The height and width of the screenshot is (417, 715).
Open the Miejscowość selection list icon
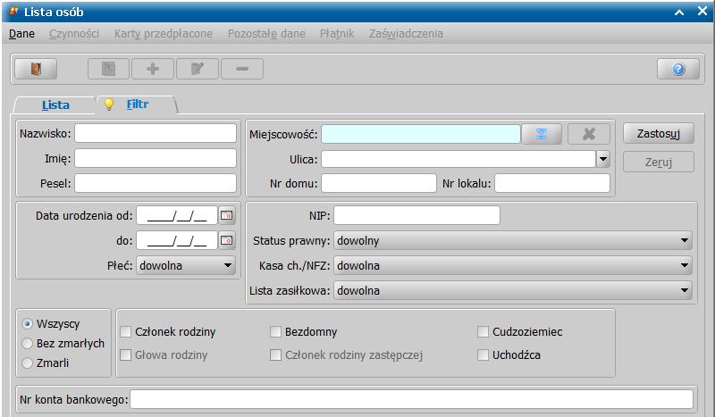coord(542,134)
